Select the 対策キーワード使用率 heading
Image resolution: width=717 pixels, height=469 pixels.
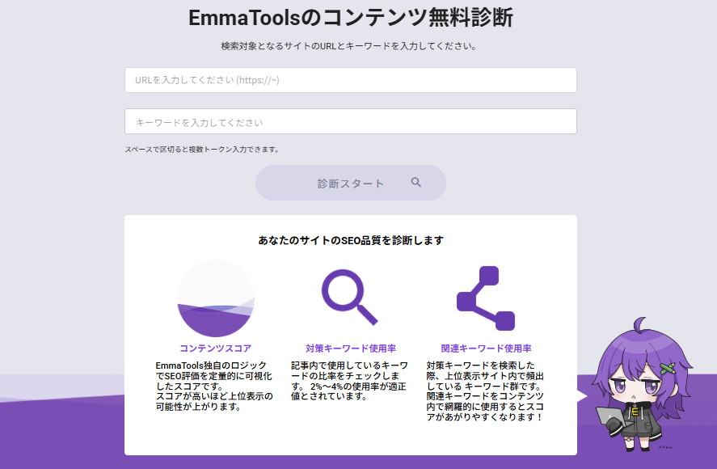[x=350, y=349]
